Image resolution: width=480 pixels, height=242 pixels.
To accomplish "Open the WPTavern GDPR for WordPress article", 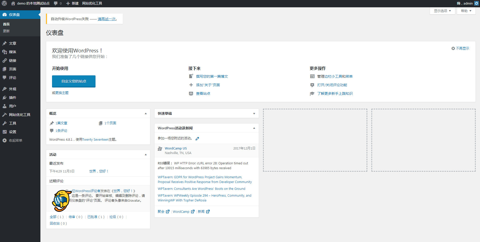I will coord(205,179).
